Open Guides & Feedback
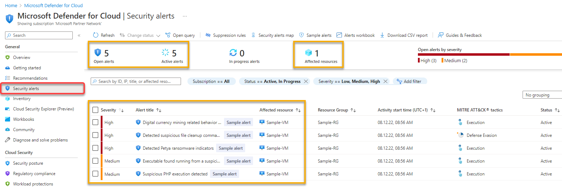 (x=460, y=35)
